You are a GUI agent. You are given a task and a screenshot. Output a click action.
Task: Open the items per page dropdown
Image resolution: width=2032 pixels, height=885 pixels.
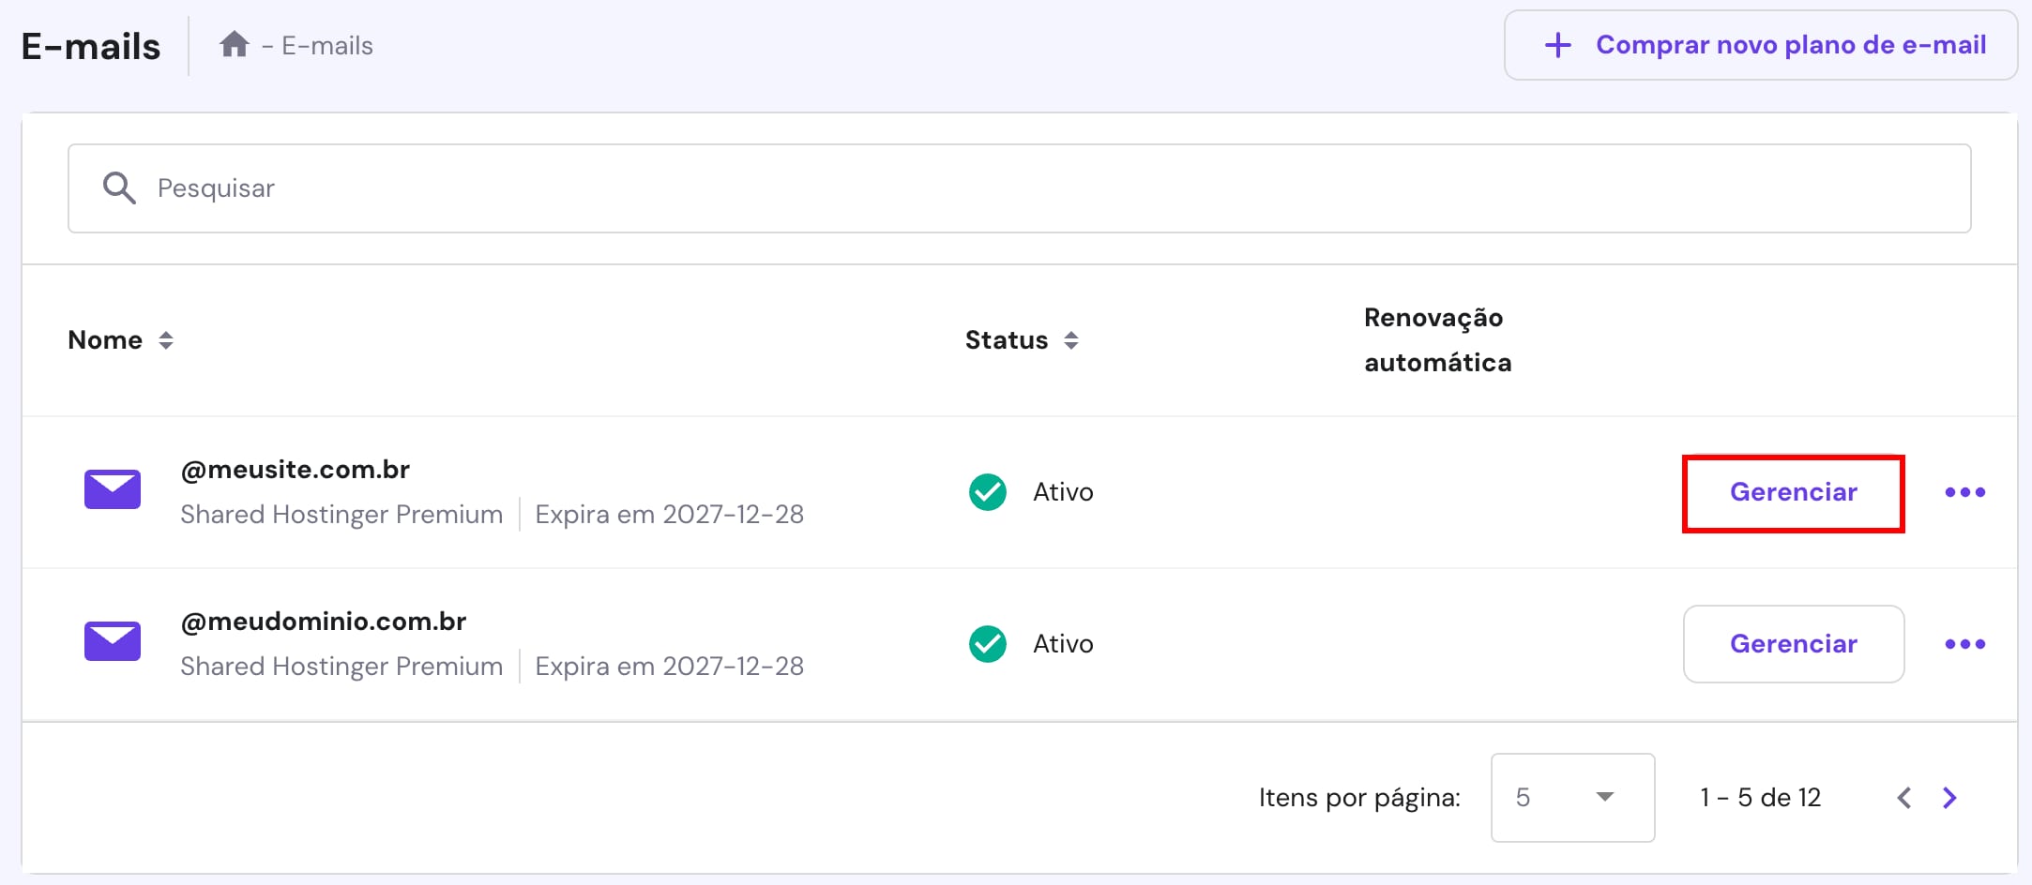pos(1571,797)
